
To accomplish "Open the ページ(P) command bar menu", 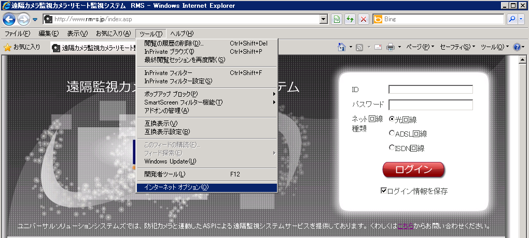I will pos(420,47).
